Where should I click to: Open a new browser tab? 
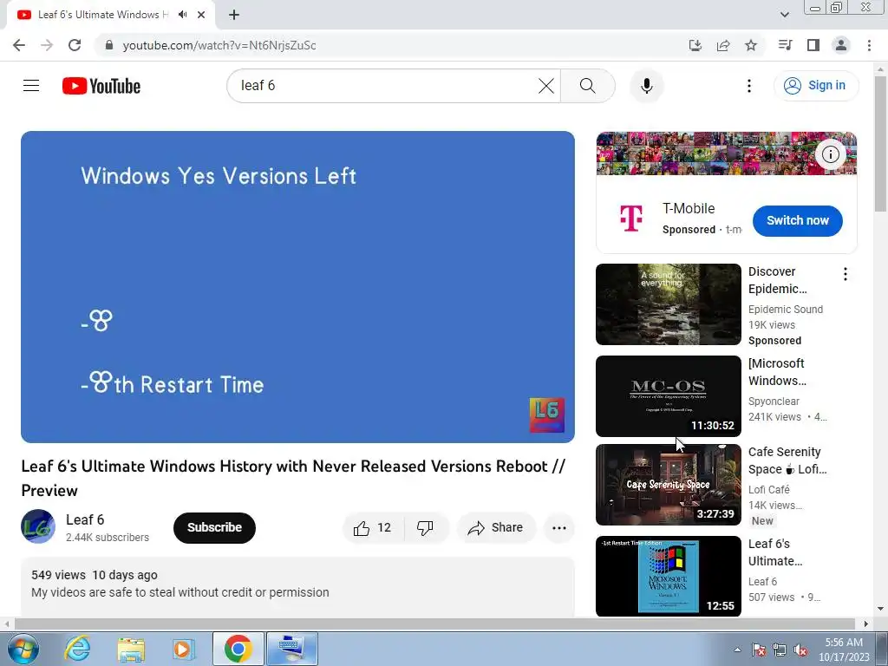point(234,16)
